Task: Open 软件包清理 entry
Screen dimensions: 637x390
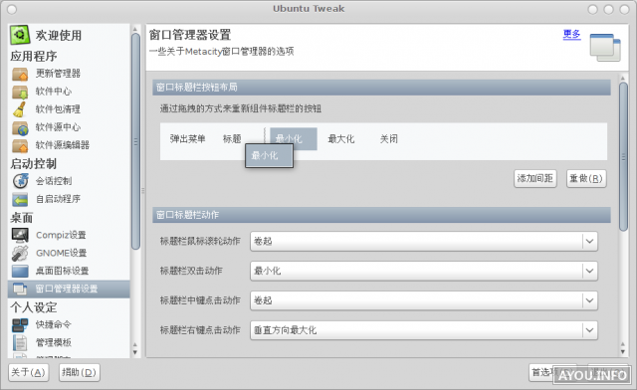Action: point(58,109)
